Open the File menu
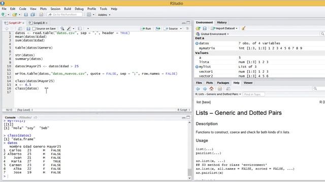This screenshot has height=182, width=325. pyautogui.click(x=4, y=9)
